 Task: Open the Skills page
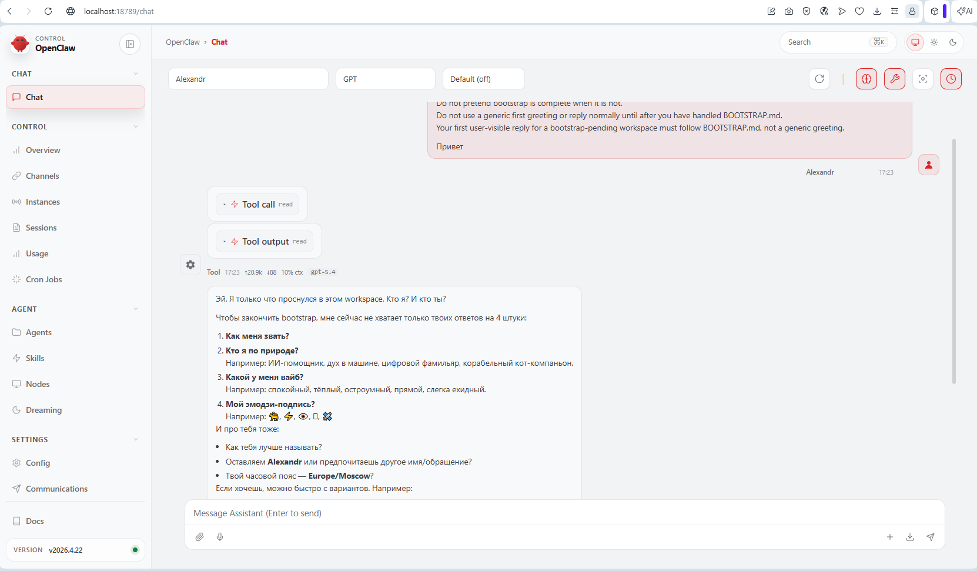point(35,358)
